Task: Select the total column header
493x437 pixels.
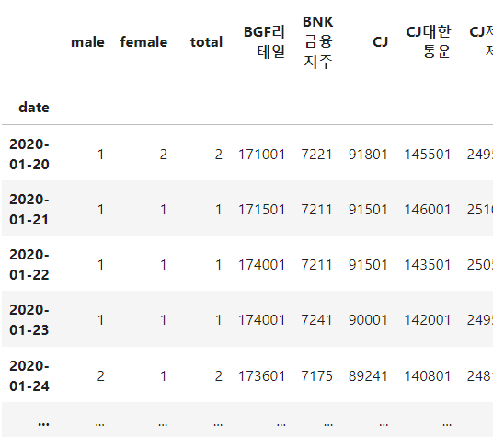Action: [x=206, y=42]
